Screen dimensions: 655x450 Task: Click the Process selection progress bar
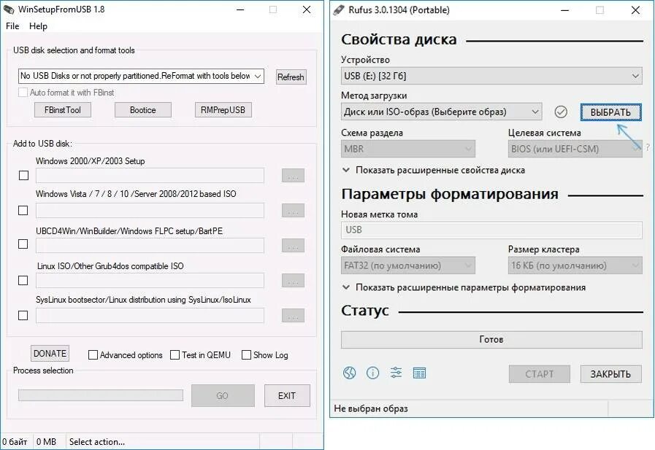point(101,395)
